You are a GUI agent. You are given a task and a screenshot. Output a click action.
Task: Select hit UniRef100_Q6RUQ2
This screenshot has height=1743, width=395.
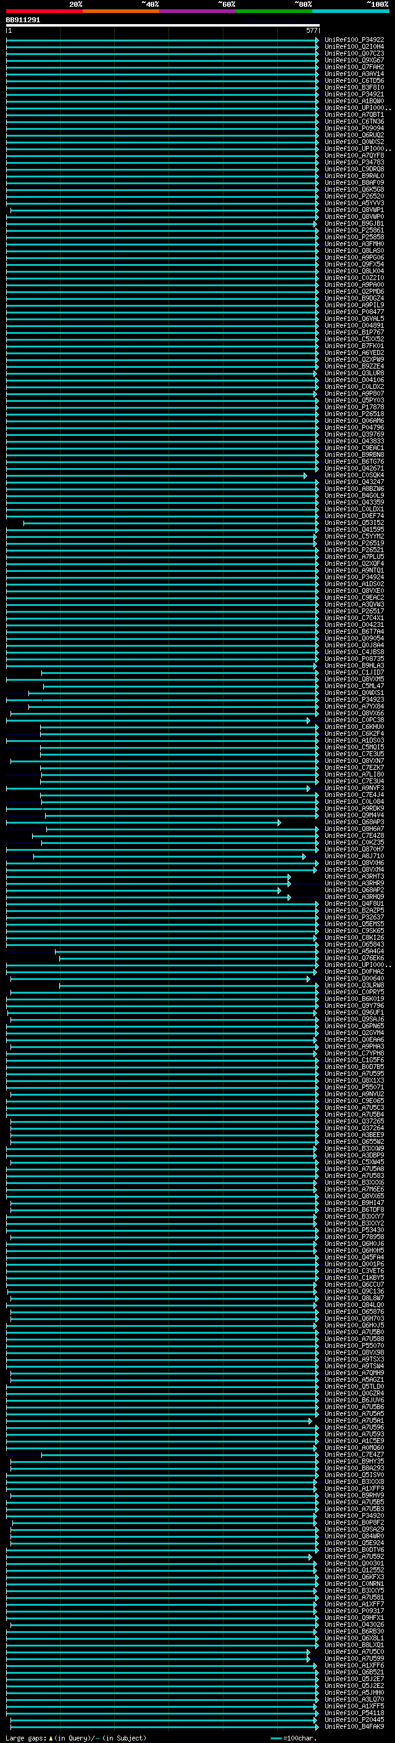tap(354, 135)
